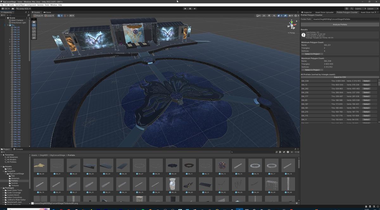Open the Pivot handle position dropdown
This screenshot has height=210, width=380.
(38, 16)
